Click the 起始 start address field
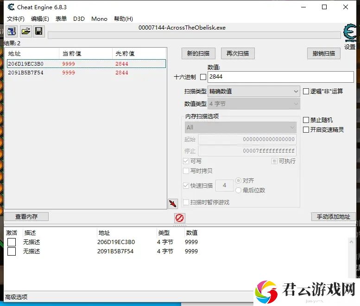Viewport: 360px width, 306px height. click(247, 139)
